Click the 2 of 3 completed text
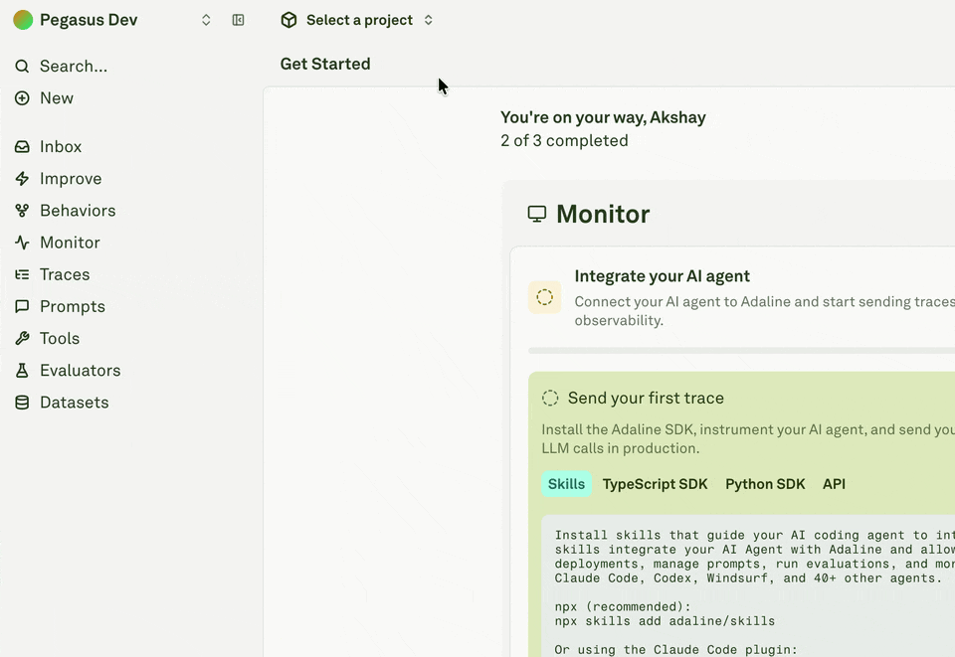This screenshot has height=657, width=955. pos(564,140)
